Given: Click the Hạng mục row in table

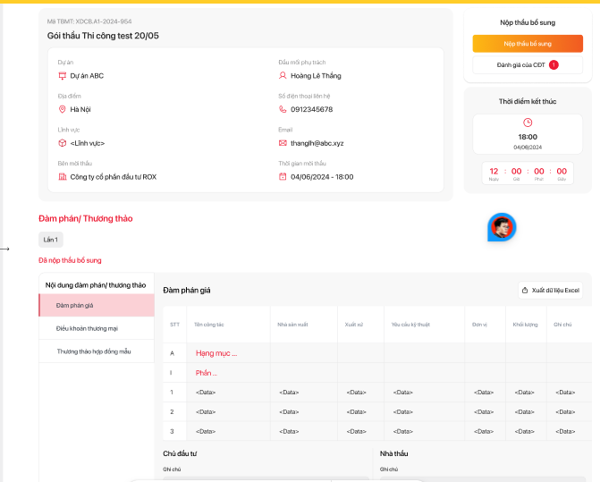Looking at the screenshot, I should 216,353.
